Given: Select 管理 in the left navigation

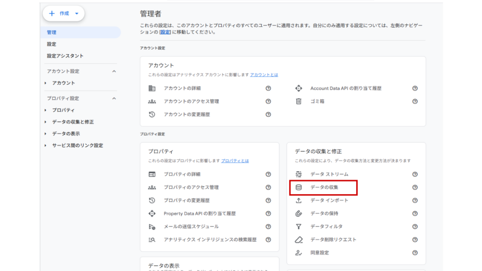Looking at the screenshot, I should coord(51,32).
